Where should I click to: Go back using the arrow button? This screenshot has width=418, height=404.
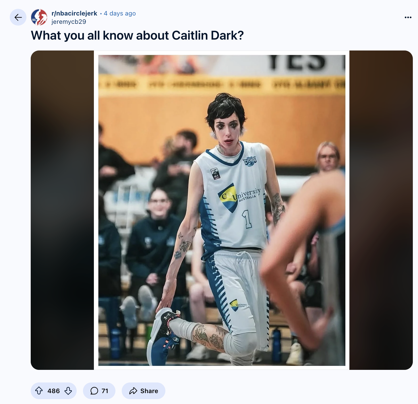[x=18, y=18]
